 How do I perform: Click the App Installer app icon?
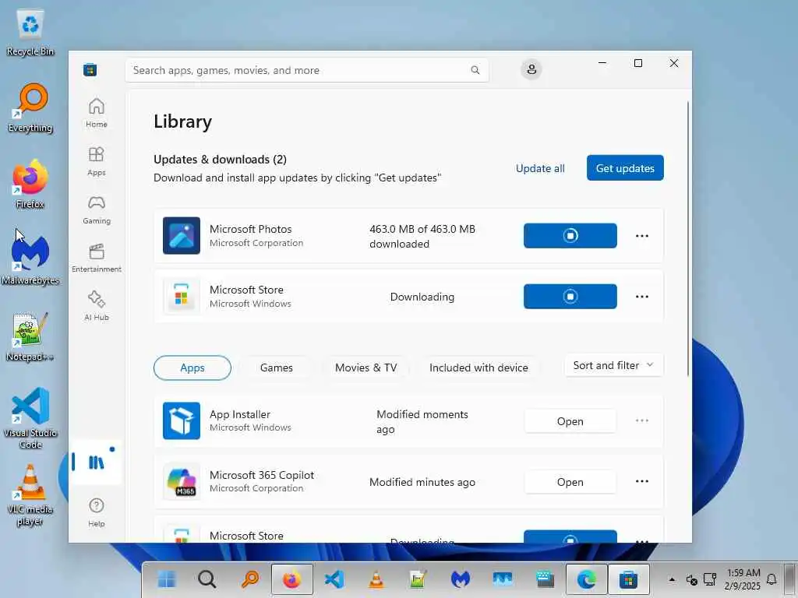(181, 420)
